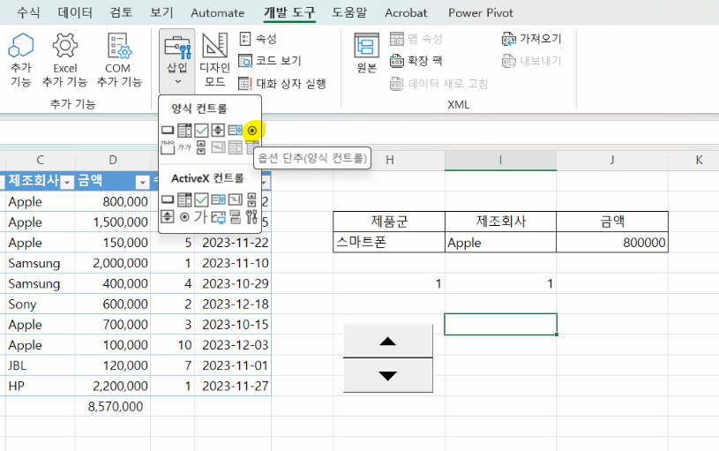The width and height of the screenshot is (719, 451).
Task: Insert form control Button
Action: pos(168,131)
